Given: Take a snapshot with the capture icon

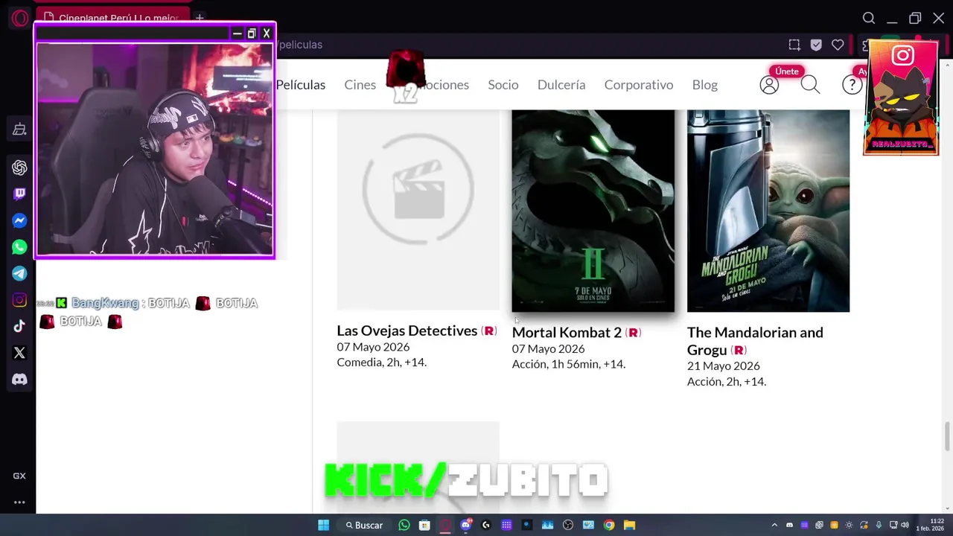Looking at the screenshot, I should [x=794, y=45].
